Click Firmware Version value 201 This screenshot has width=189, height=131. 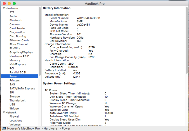(79, 34)
